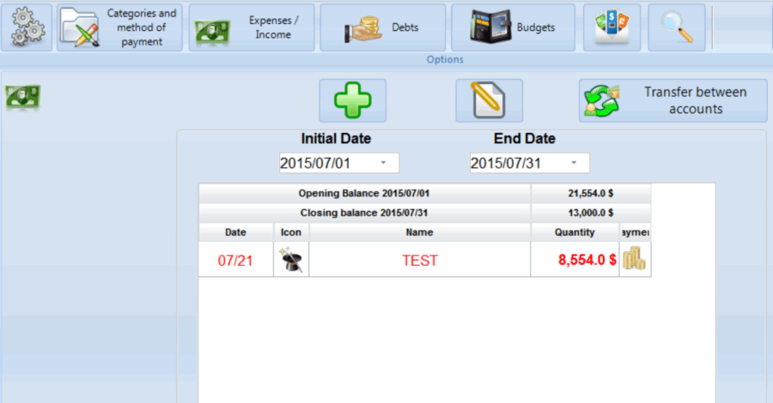This screenshot has width=773, height=403.
Task: Click the Budgets wallet icon
Action: tap(490, 27)
